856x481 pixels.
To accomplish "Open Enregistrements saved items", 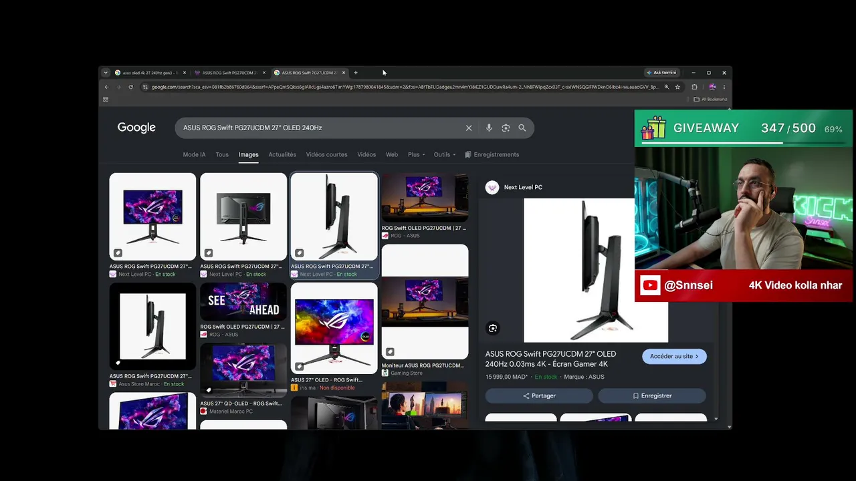I will coord(492,154).
